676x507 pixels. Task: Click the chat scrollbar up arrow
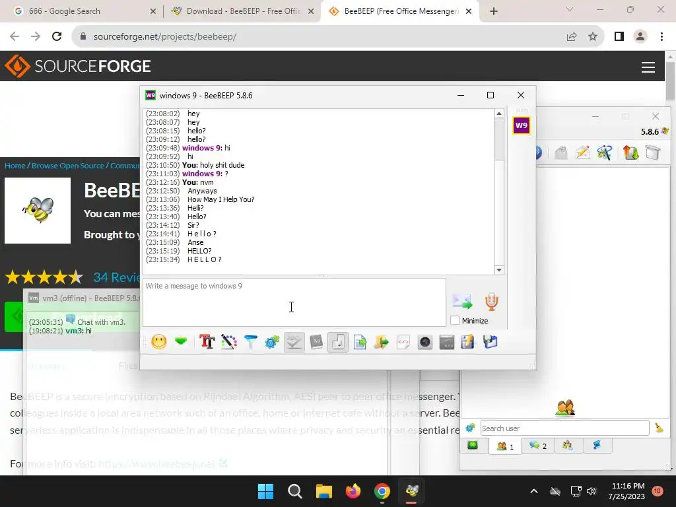499,114
